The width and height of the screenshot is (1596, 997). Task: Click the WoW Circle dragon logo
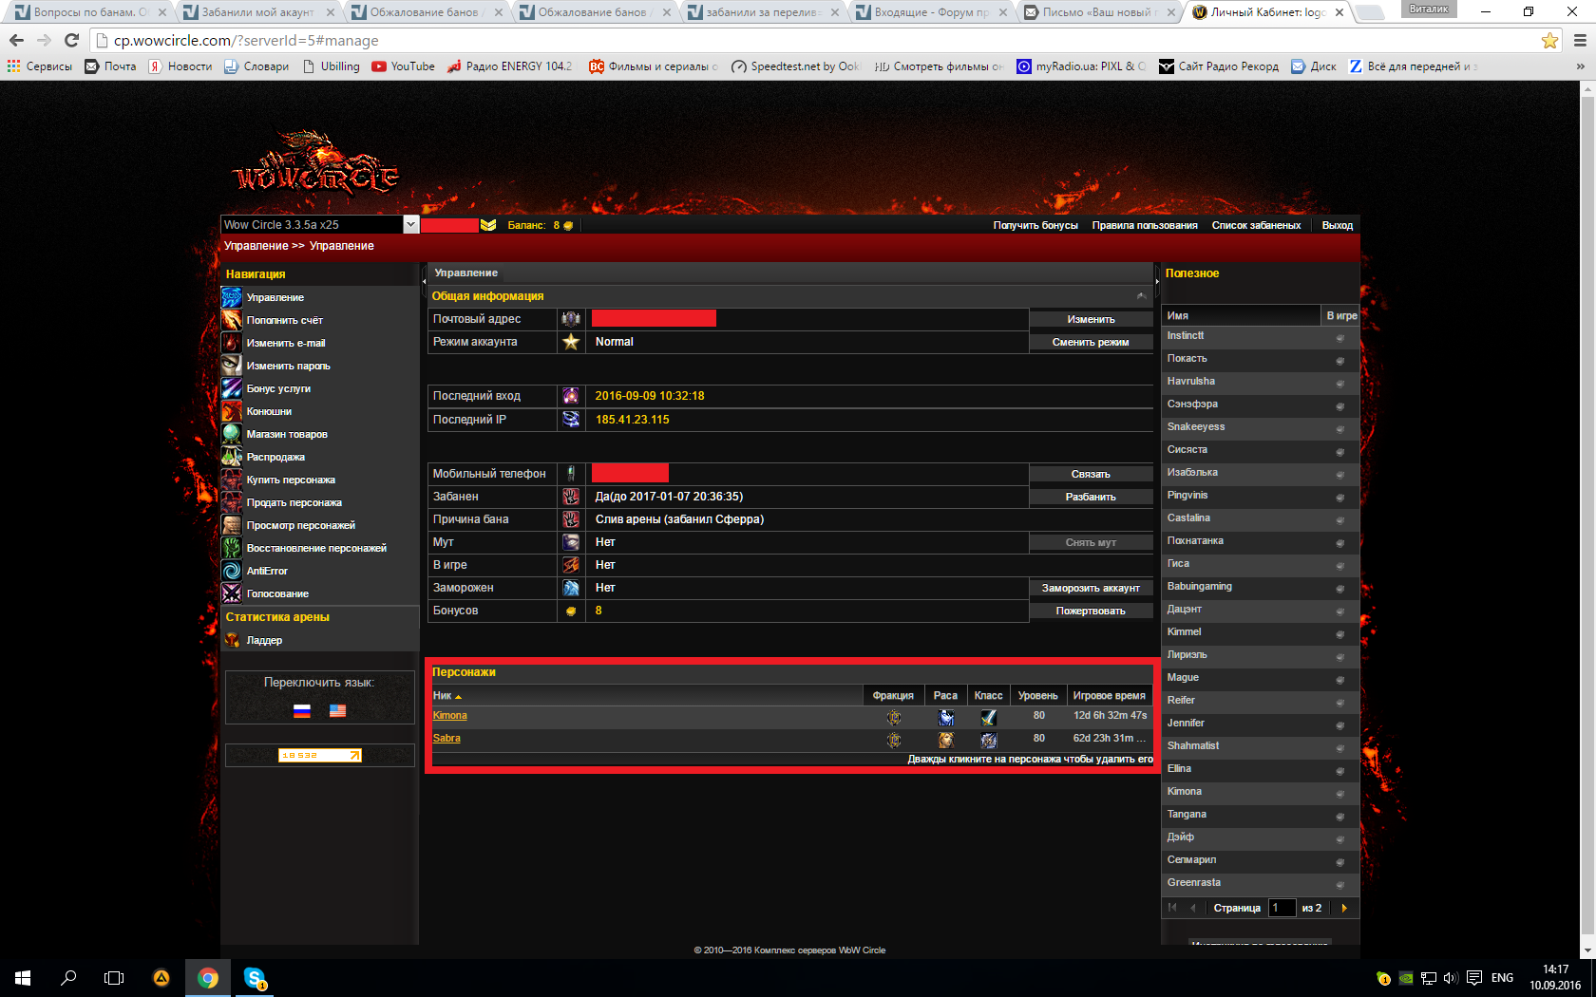(315, 166)
